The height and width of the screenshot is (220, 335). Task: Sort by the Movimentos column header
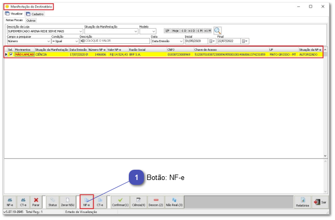point(24,50)
